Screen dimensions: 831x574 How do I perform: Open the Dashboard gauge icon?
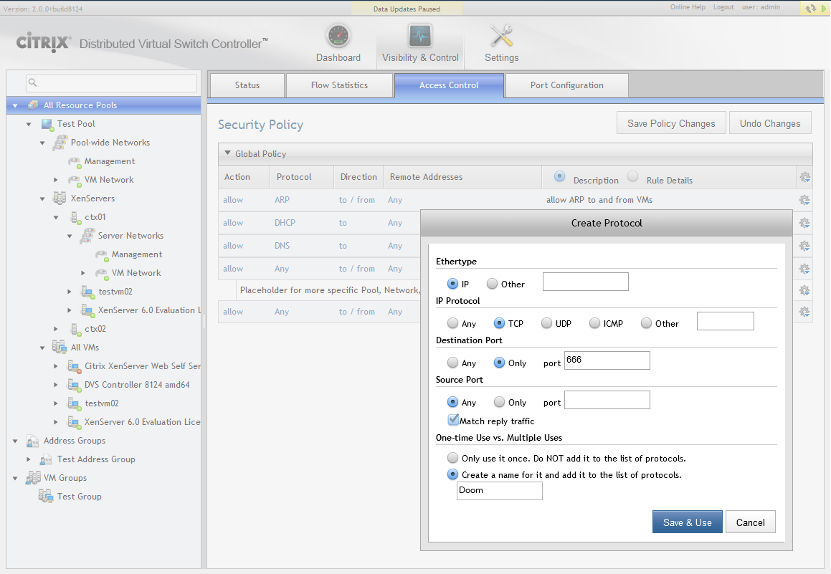[x=338, y=36]
